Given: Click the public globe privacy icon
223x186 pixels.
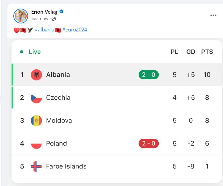Looking at the screenshot, I should coord(54,19).
